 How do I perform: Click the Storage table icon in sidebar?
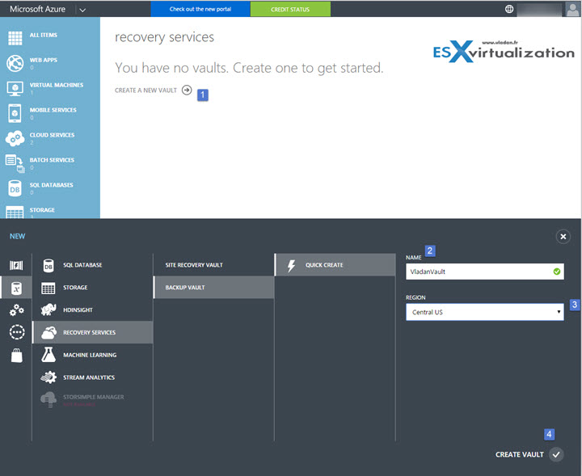pos(15,213)
